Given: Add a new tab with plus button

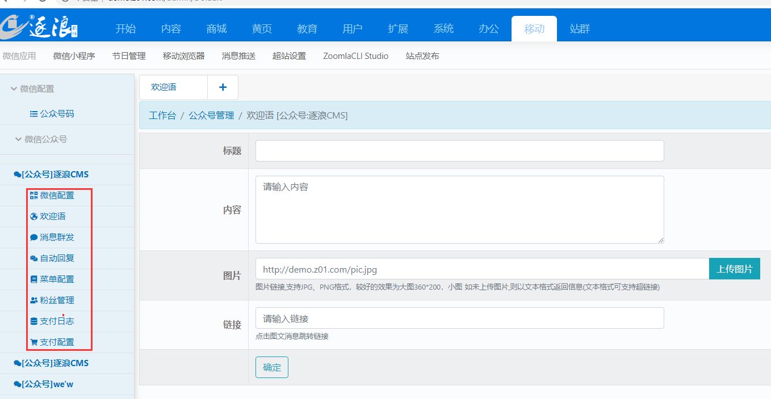Looking at the screenshot, I should point(223,87).
